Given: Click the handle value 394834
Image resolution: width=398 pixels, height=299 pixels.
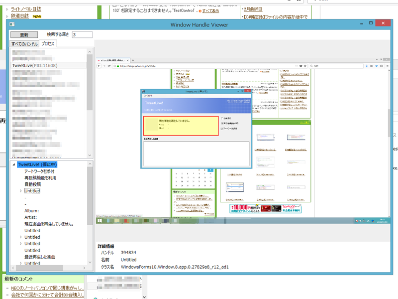Looking at the screenshot, I should coord(128,253).
